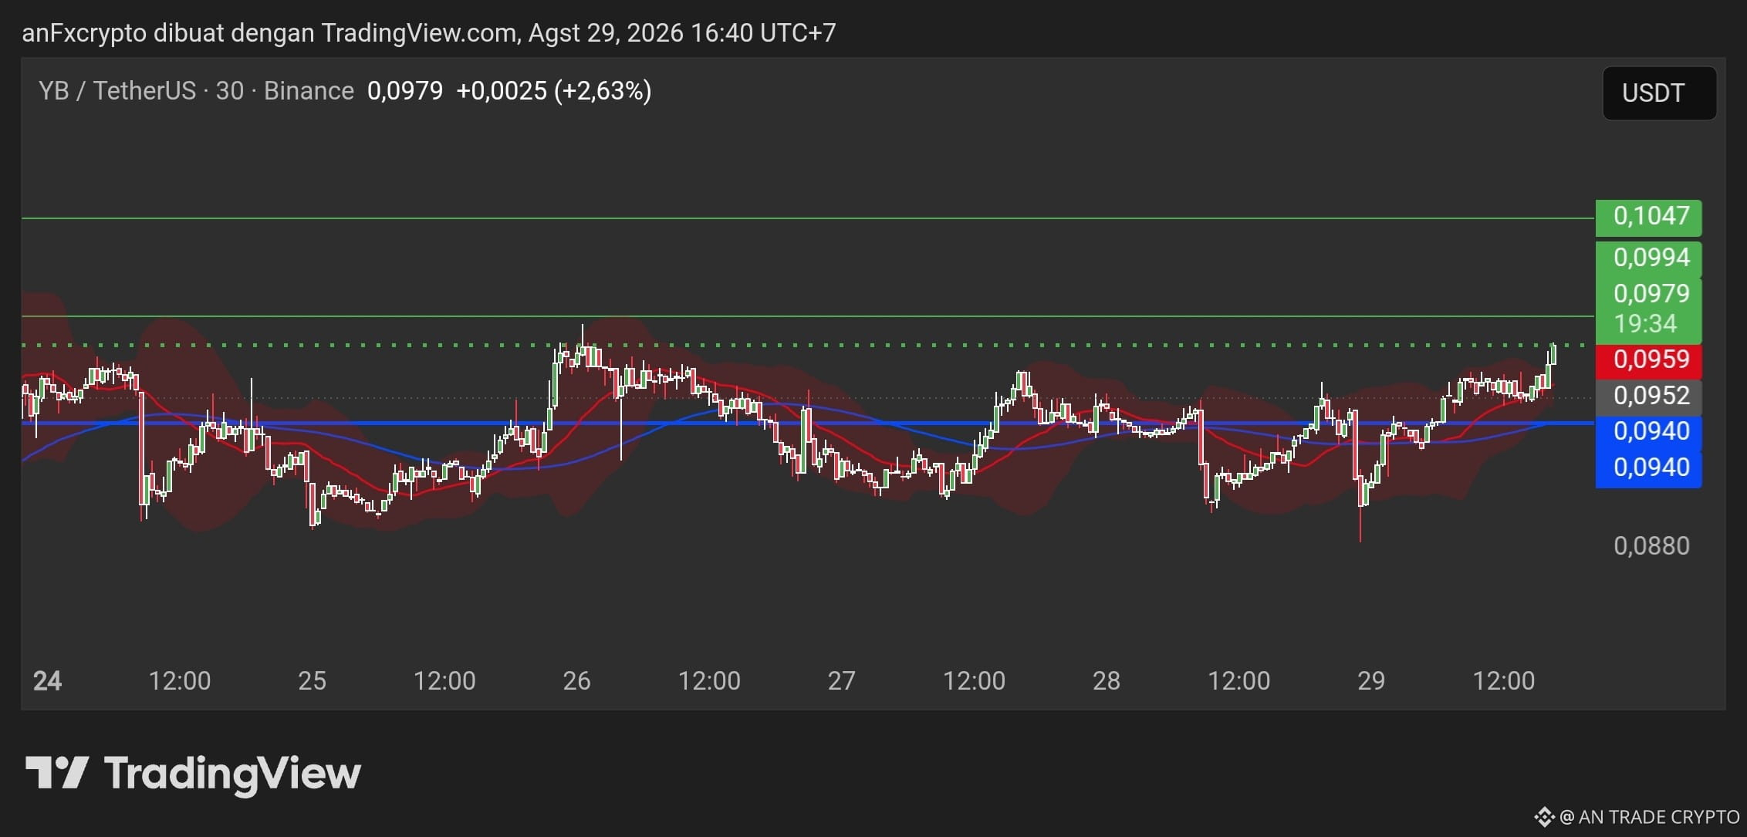Click the TradingView logo
The width and height of the screenshot is (1747, 837).
[193, 773]
